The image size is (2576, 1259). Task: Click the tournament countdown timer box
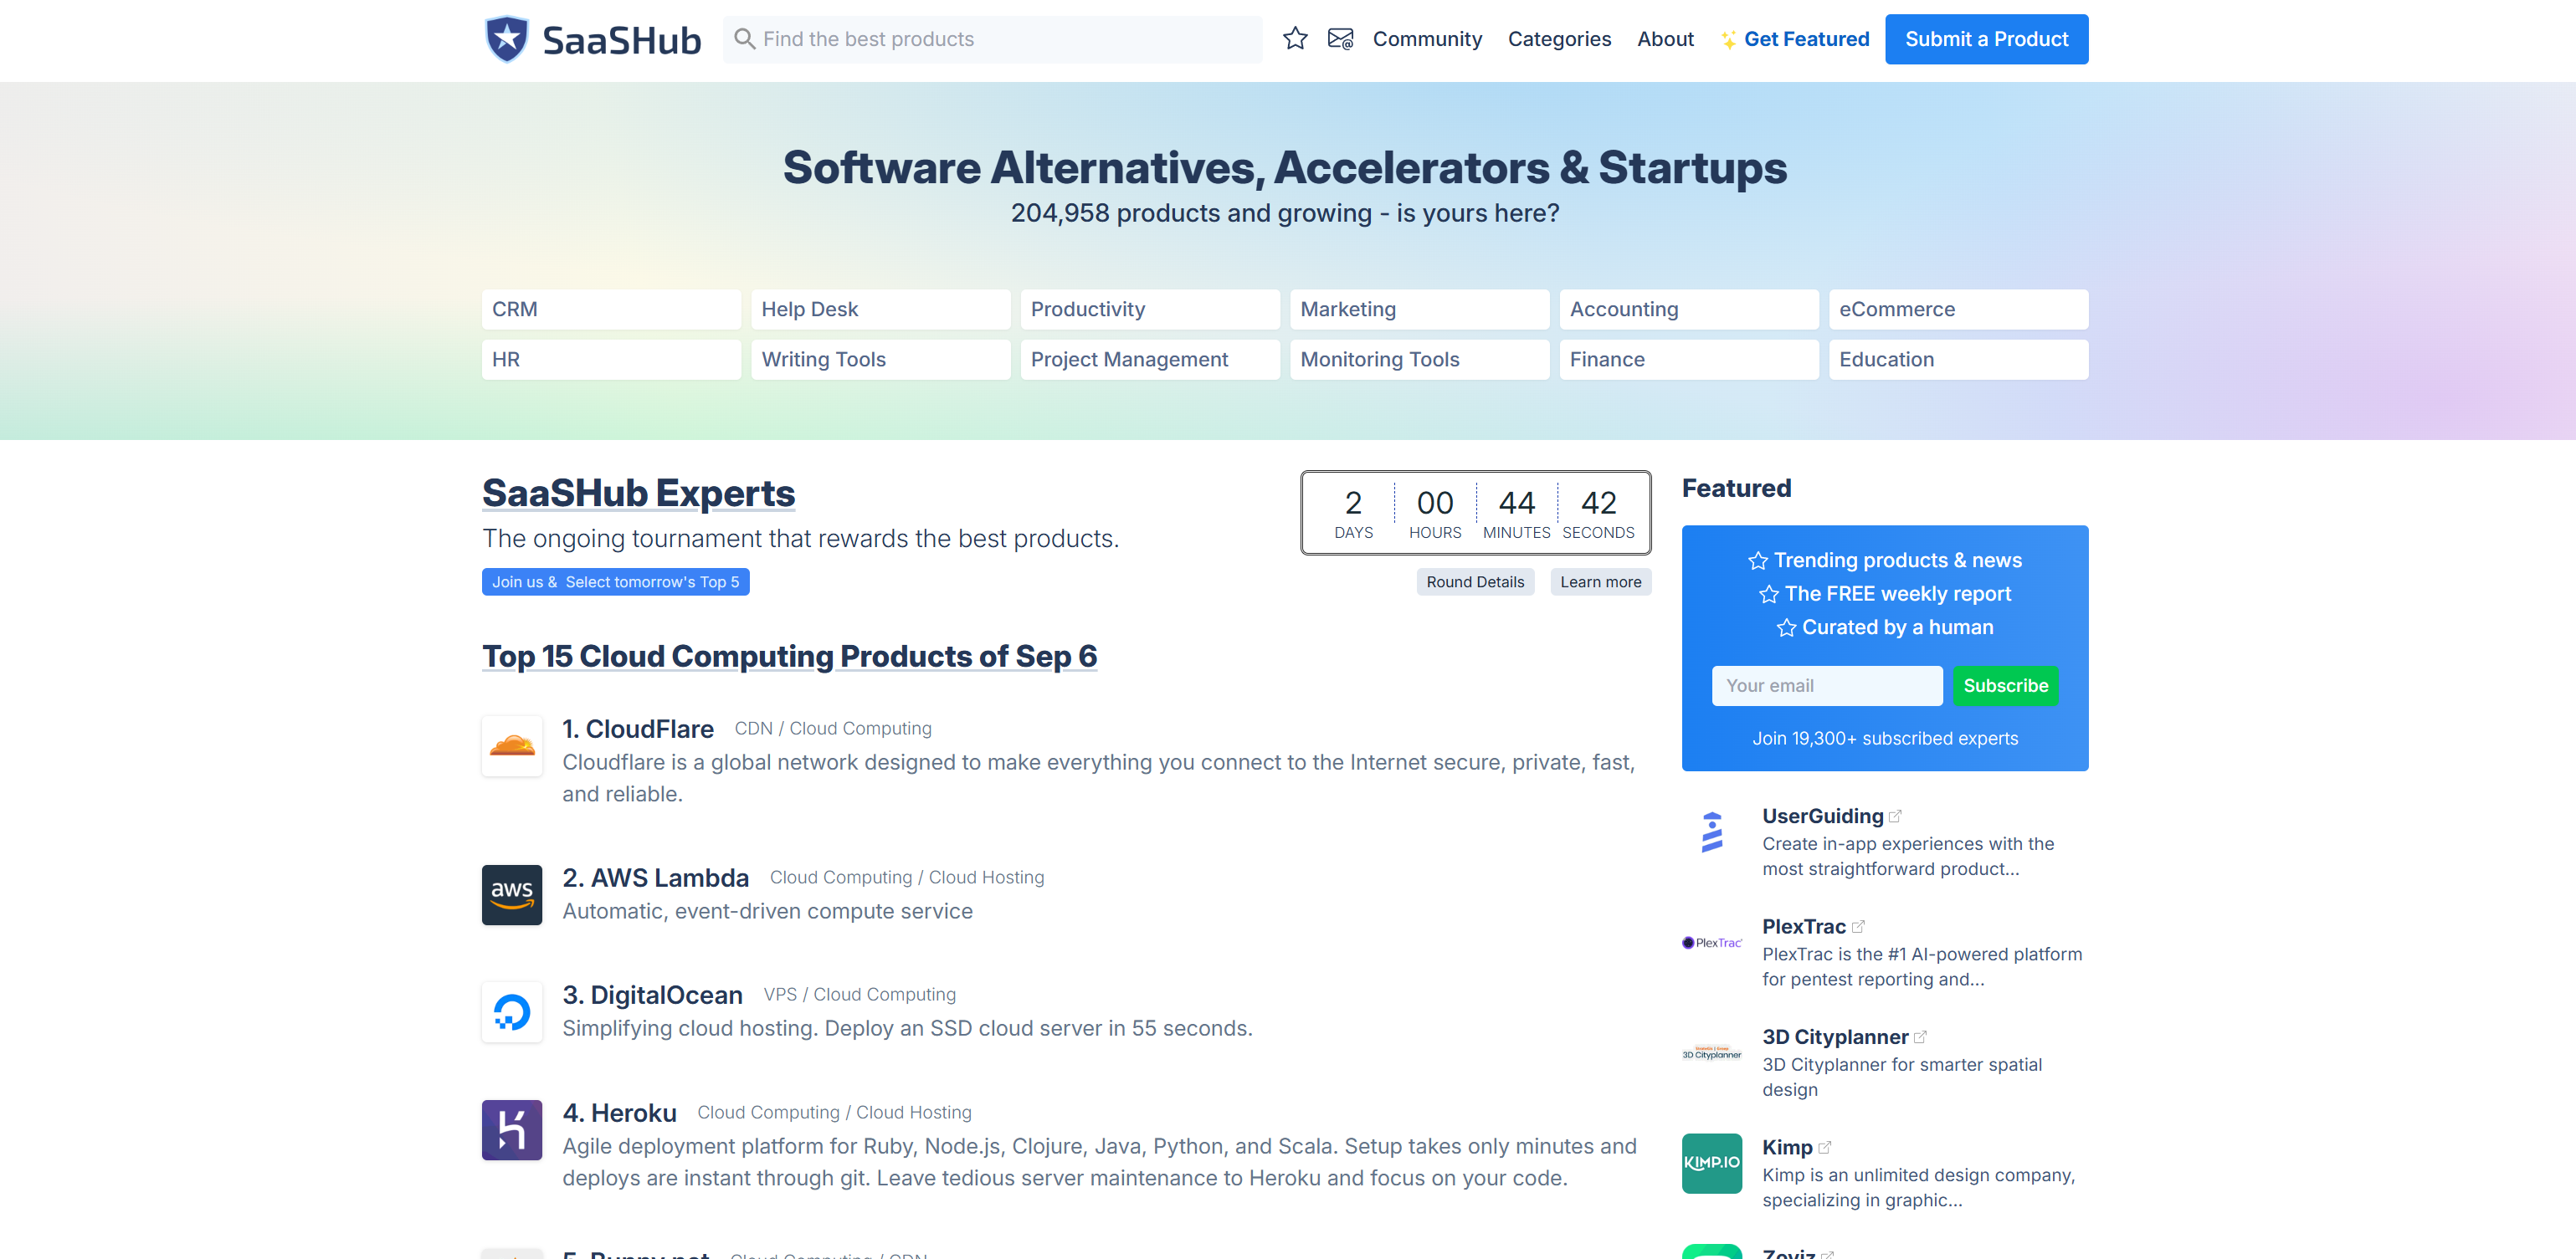tap(1475, 513)
